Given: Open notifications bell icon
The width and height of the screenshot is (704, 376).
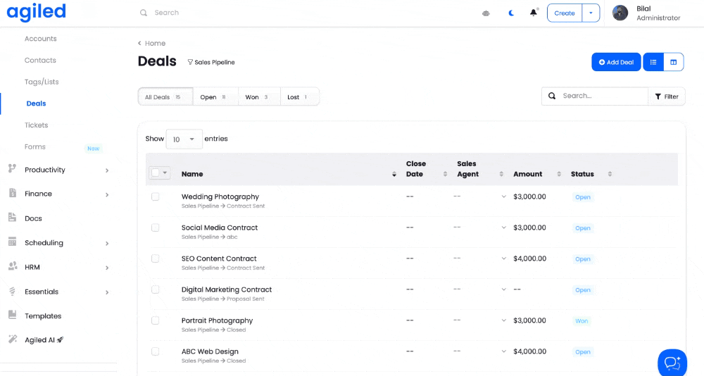Looking at the screenshot, I should point(534,13).
